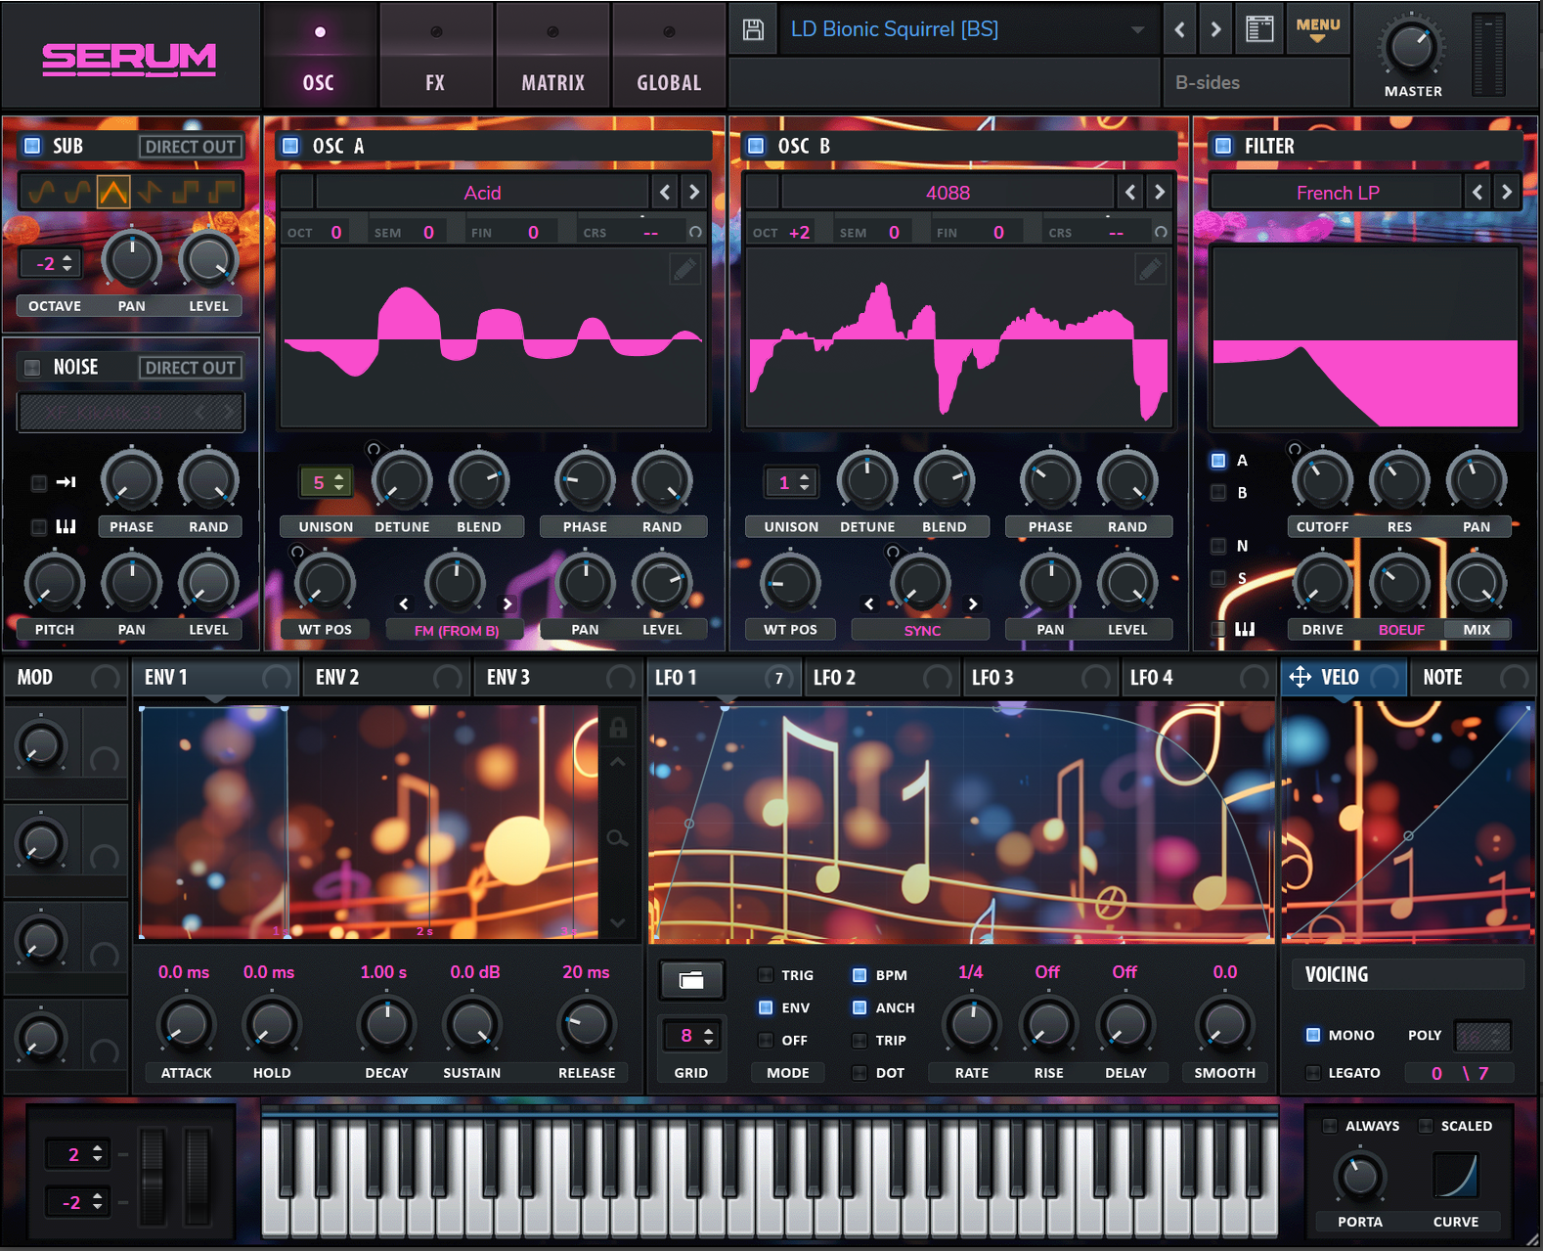Click the MASTER volume knob
The width and height of the screenshot is (1543, 1251).
tap(1412, 46)
